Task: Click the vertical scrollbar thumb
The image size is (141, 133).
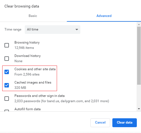Action: [x=139, y=56]
